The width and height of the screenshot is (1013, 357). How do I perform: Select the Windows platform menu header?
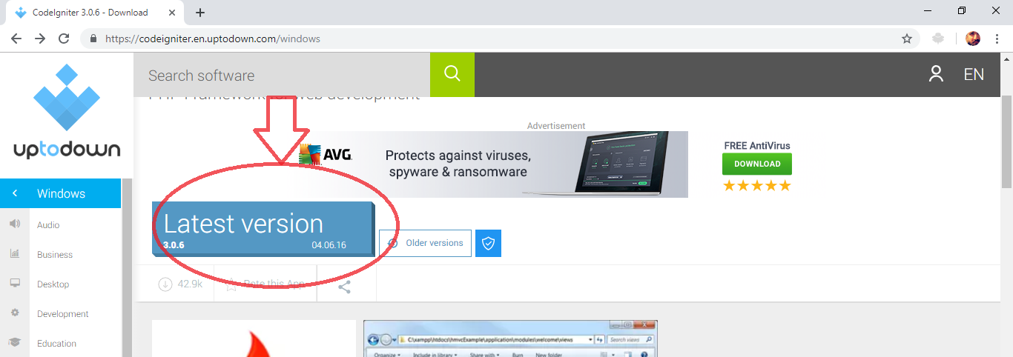coord(60,193)
